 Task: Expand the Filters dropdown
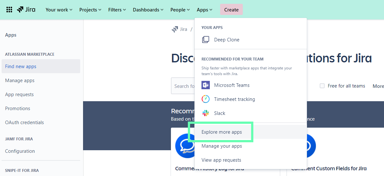117,10
